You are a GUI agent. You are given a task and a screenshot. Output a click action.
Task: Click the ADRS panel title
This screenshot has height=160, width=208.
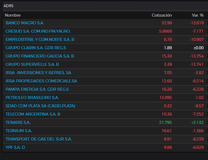[9, 6]
